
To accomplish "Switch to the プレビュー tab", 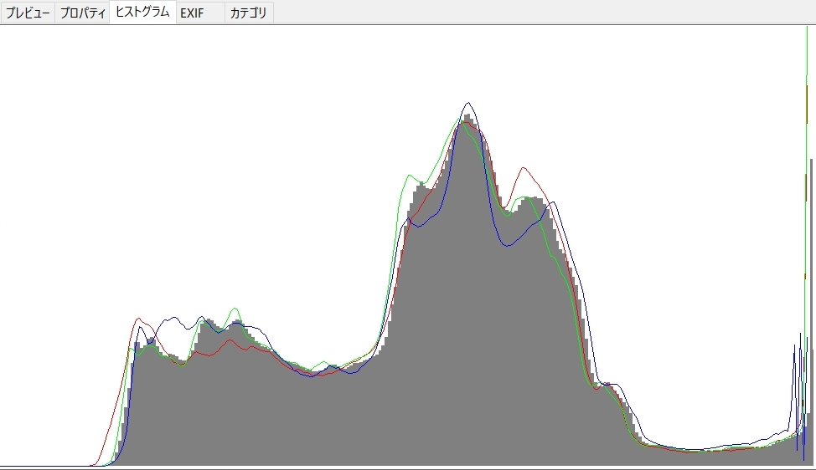I will click(x=28, y=13).
